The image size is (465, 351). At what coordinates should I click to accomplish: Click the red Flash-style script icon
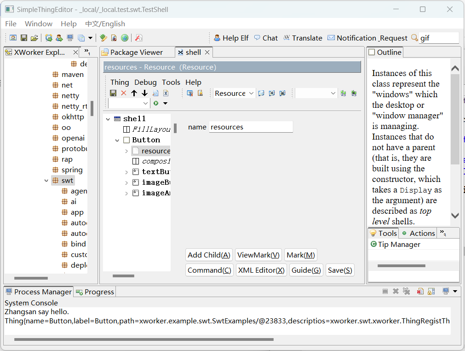pos(139,38)
